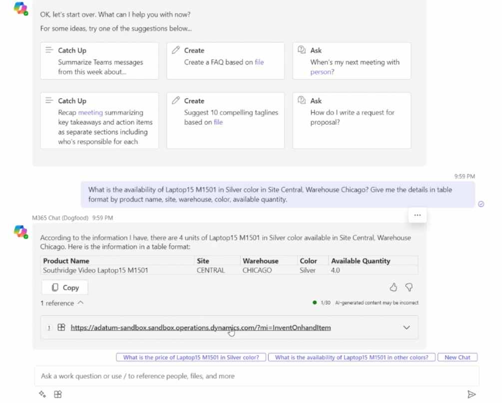Click the thumbs up feedback icon
The height and width of the screenshot is (403, 502).
pyautogui.click(x=393, y=287)
